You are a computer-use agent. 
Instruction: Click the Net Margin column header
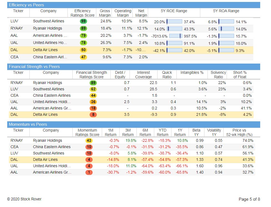point(141,13)
